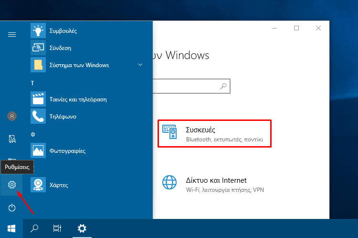Open the Ρυθμίσεις gear icon in Start sidebar
This screenshot has width=358, height=238.
[x=12, y=185]
